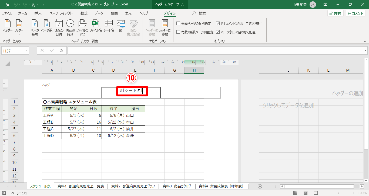The height and width of the screenshot is (196, 369).
Task: Open the ヘッダー preset dropdown
Action: tap(8, 28)
